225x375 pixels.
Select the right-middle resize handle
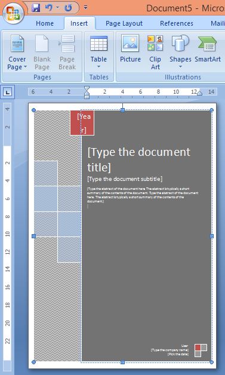click(212, 236)
